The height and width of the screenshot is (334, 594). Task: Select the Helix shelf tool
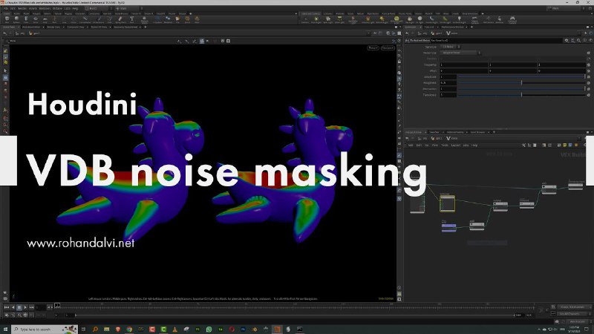point(197,19)
